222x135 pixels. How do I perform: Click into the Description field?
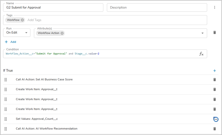tap(157, 8)
